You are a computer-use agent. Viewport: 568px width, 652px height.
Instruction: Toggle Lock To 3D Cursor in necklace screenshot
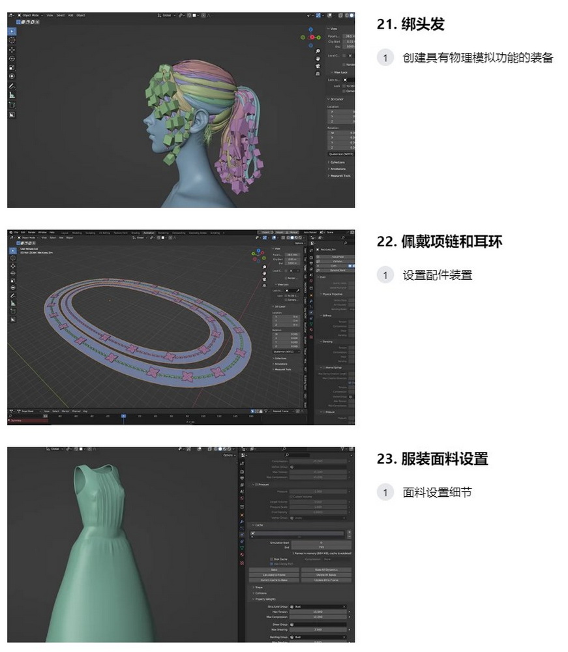(x=286, y=295)
